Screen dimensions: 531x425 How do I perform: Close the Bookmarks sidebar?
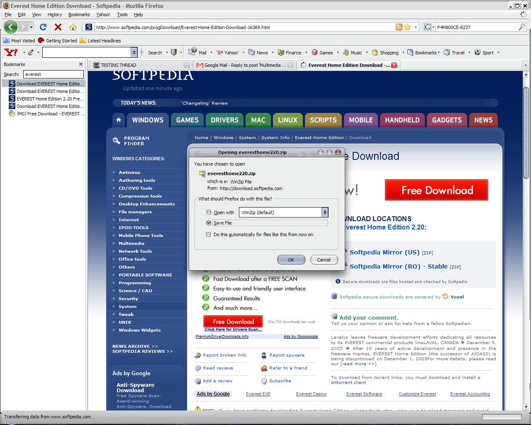(80, 64)
